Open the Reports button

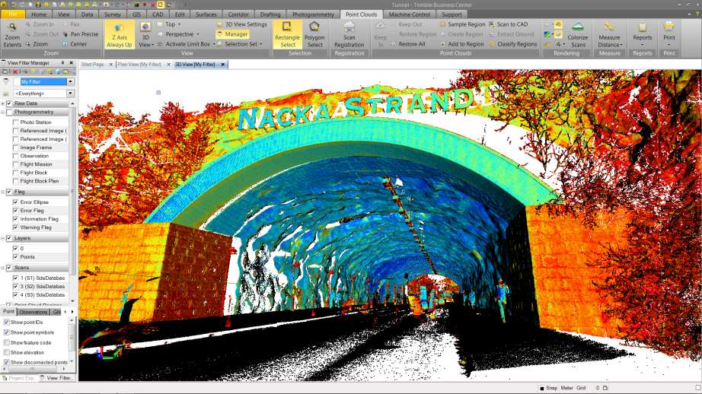[x=643, y=34]
